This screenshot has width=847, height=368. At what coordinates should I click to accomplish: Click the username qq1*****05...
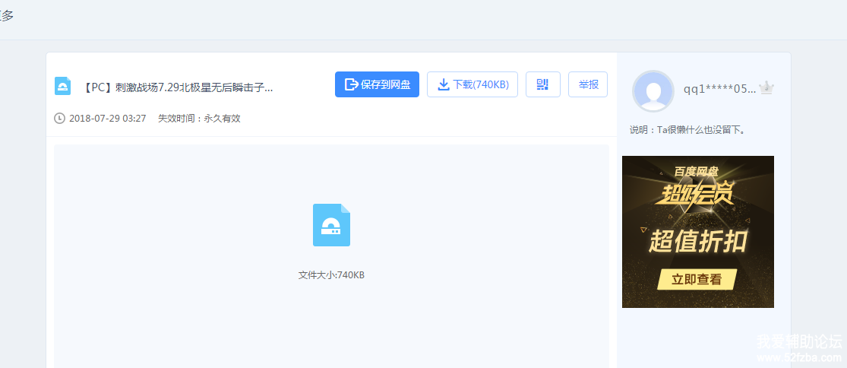719,89
